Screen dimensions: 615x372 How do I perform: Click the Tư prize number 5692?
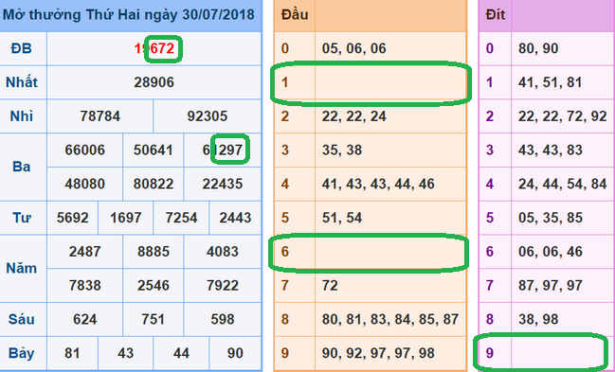point(73,218)
